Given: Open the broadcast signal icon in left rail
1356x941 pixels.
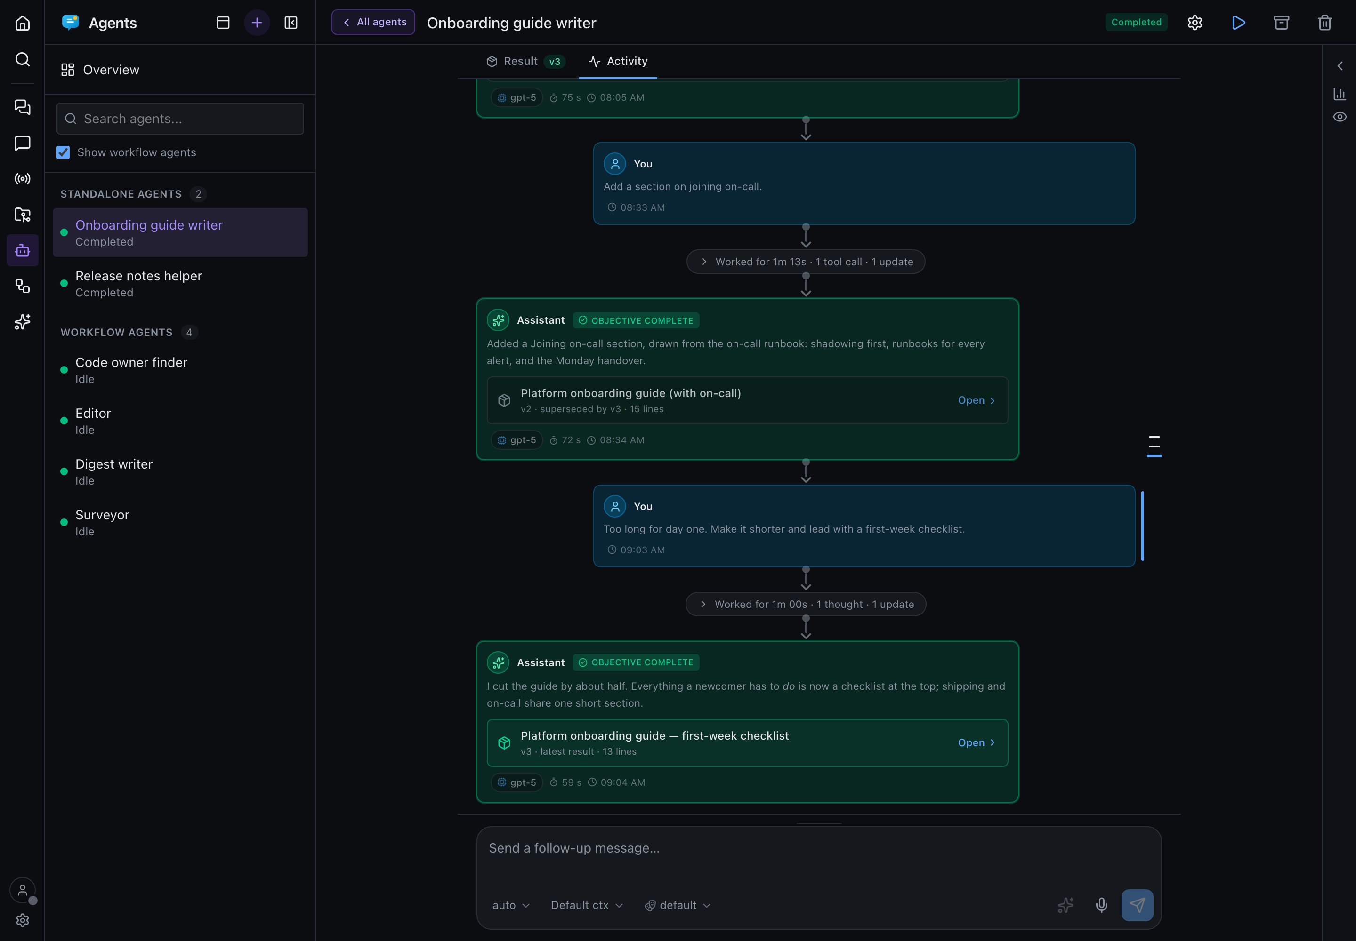Looking at the screenshot, I should (x=23, y=179).
